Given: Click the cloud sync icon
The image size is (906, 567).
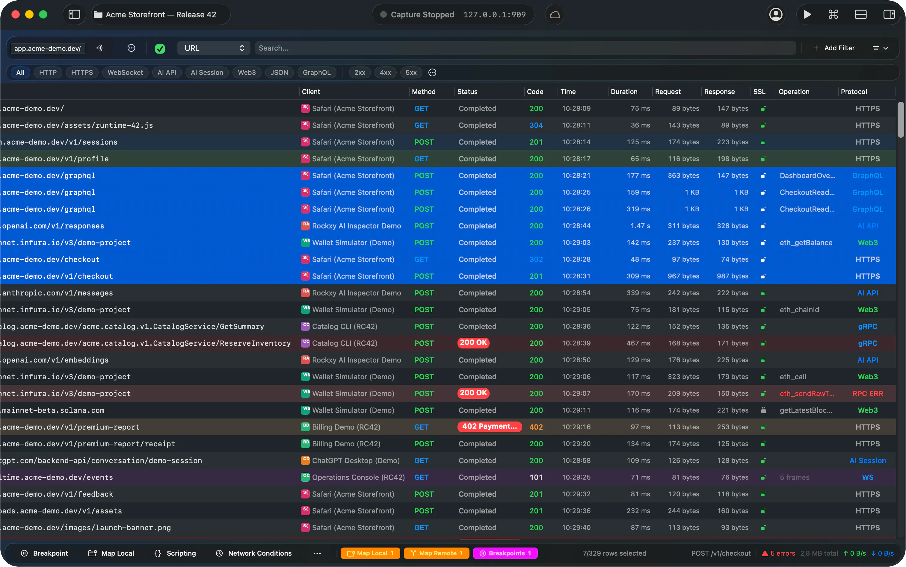Looking at the screenshot, I should point(555,15).
